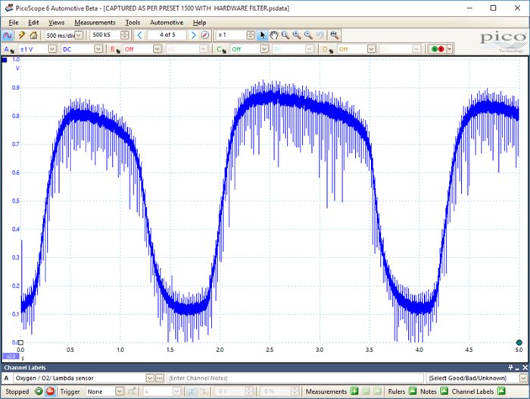Click the home icon in toolbar
This screenshot has width=530, height=399.
(x=33, y=35)
